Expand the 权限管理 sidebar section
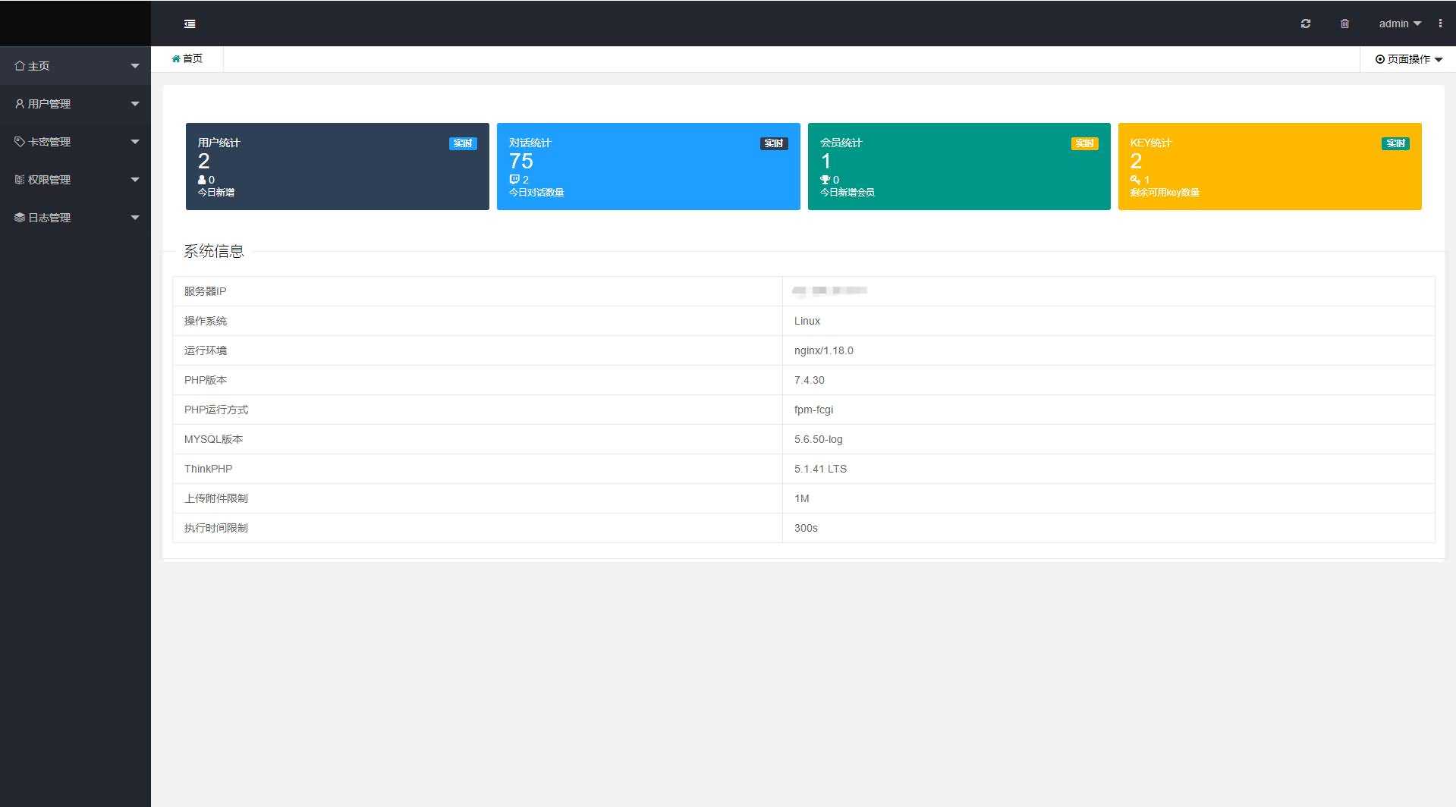The image size is (1456, 807). click(x=75, y=180)
